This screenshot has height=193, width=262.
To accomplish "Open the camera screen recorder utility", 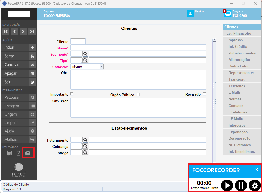I will coord(28,153).
